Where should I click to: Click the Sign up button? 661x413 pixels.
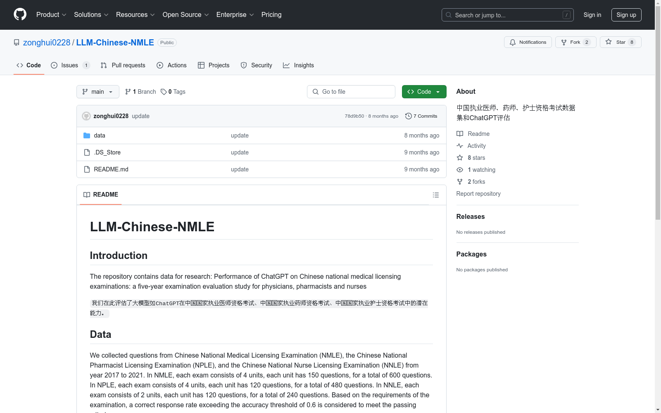[x=626, y=15]
